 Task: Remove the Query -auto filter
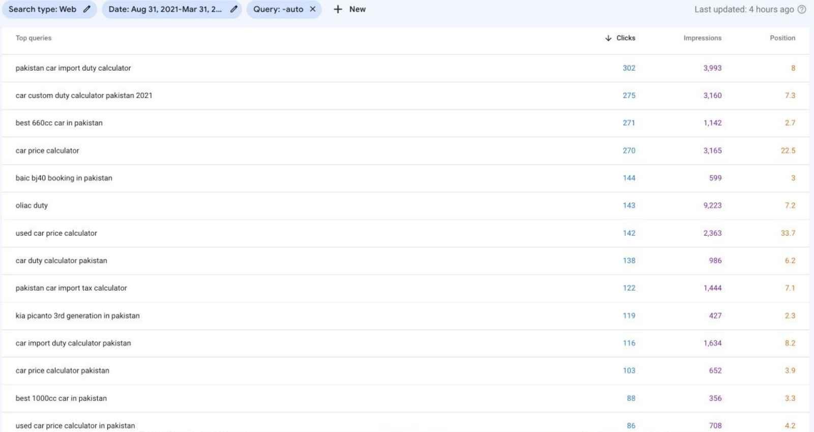coord(313,9)
